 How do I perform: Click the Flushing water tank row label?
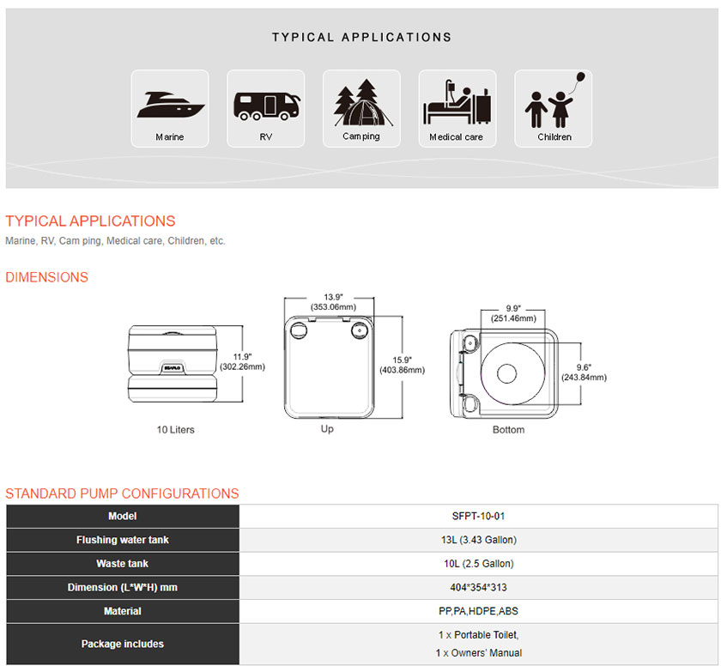click(123, 540)
